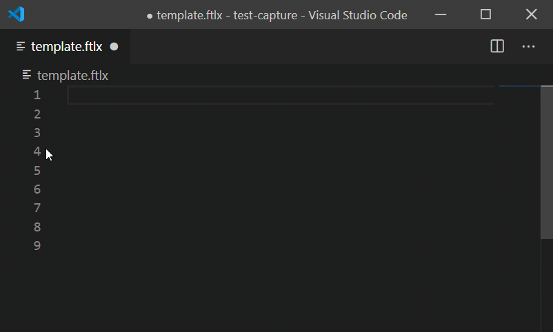Click the window title text in title bar
Viewport: 553px width, 332px height.
pyautogui.click(x=282, y=15)
